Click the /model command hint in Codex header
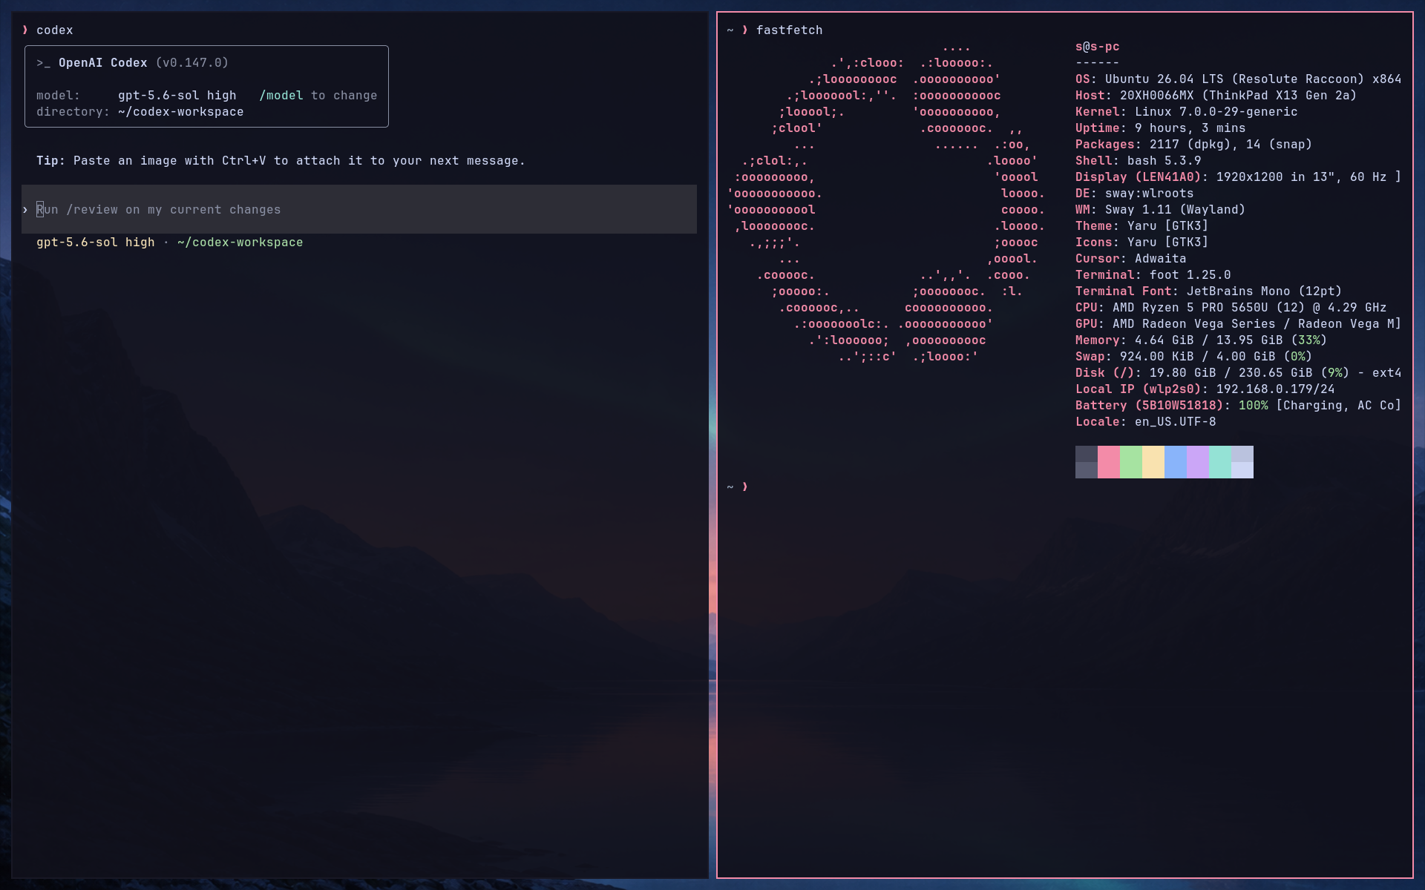Screen dimensions: 1425x890 281,96
